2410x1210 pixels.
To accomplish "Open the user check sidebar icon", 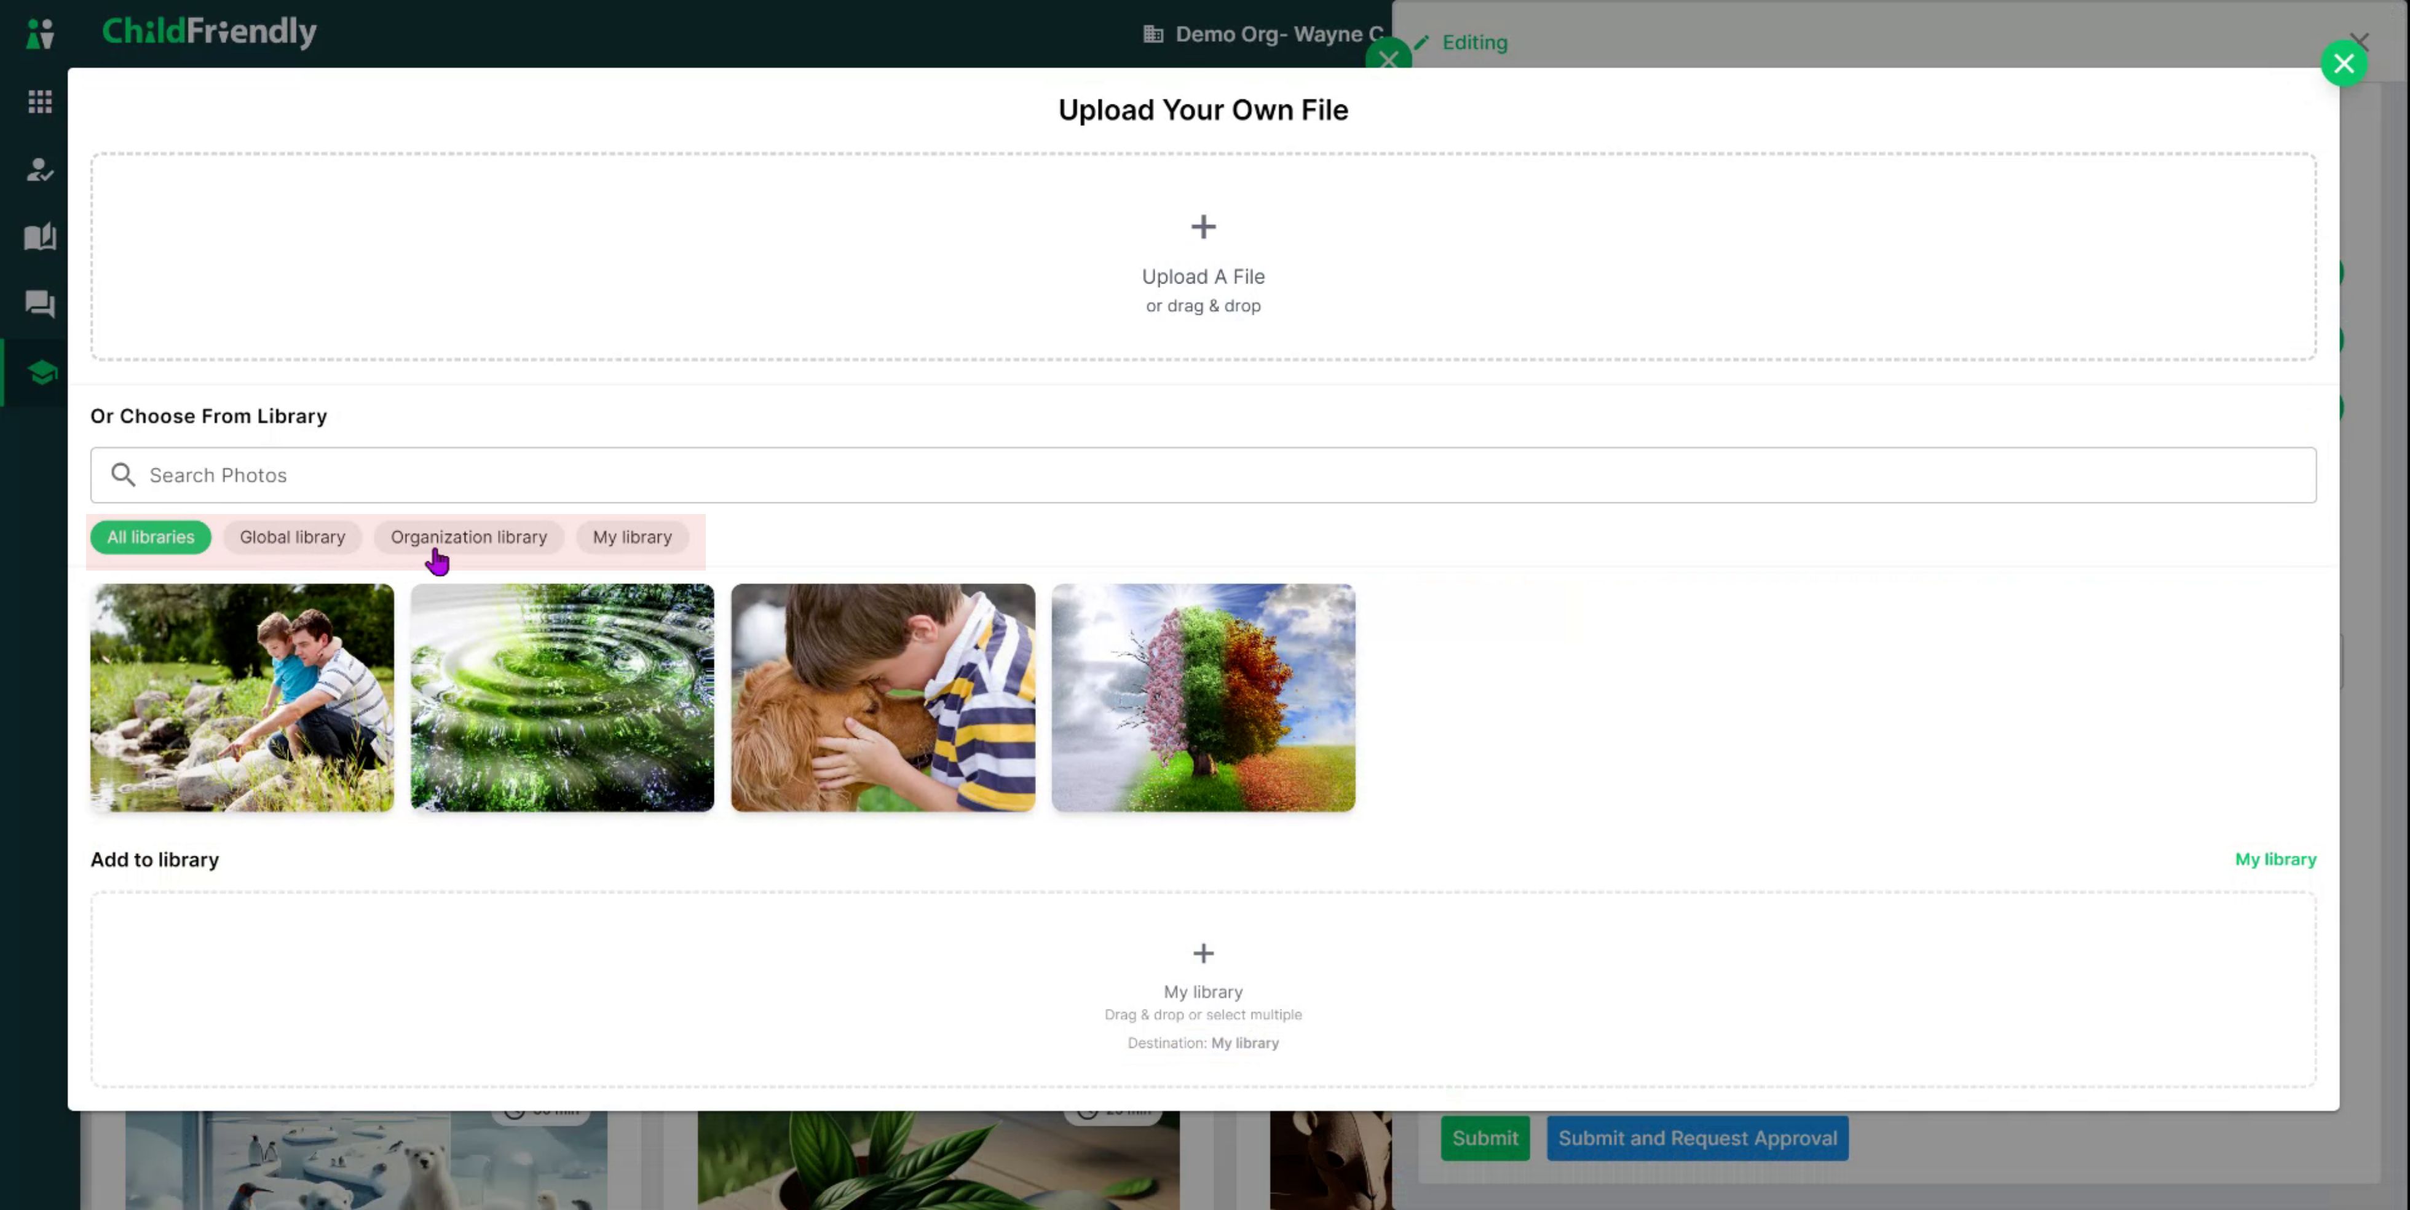I will pyautogui.click(x=40, y=169).
